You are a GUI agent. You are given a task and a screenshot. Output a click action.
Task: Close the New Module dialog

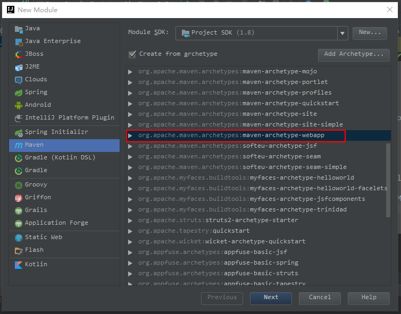click(x=390, y=10)
